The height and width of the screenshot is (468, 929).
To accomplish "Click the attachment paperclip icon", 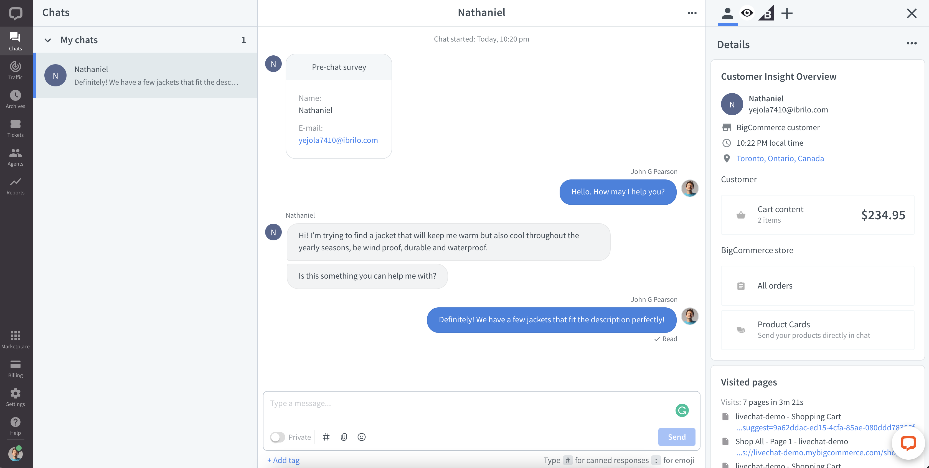I will point(344,437).
